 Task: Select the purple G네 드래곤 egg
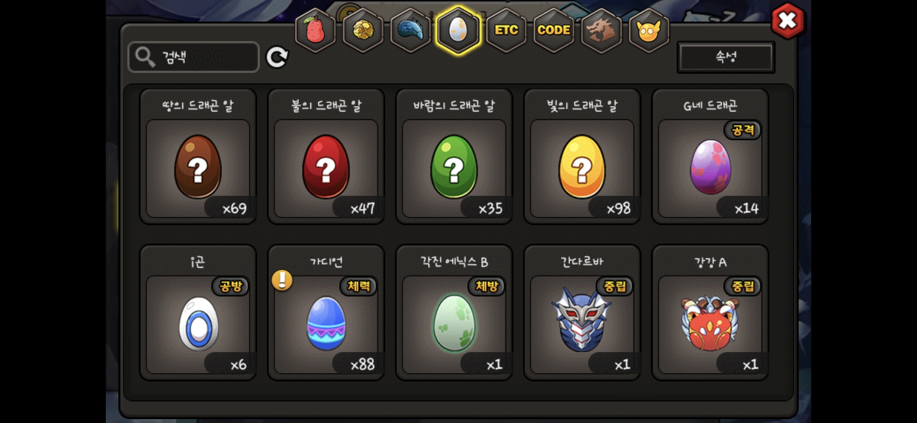coord(710,157)
